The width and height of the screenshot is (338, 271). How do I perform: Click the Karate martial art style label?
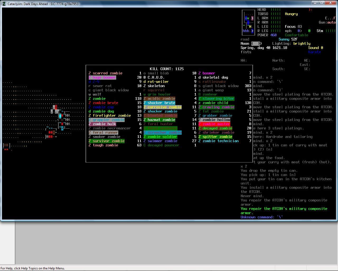tap(314, 52)
